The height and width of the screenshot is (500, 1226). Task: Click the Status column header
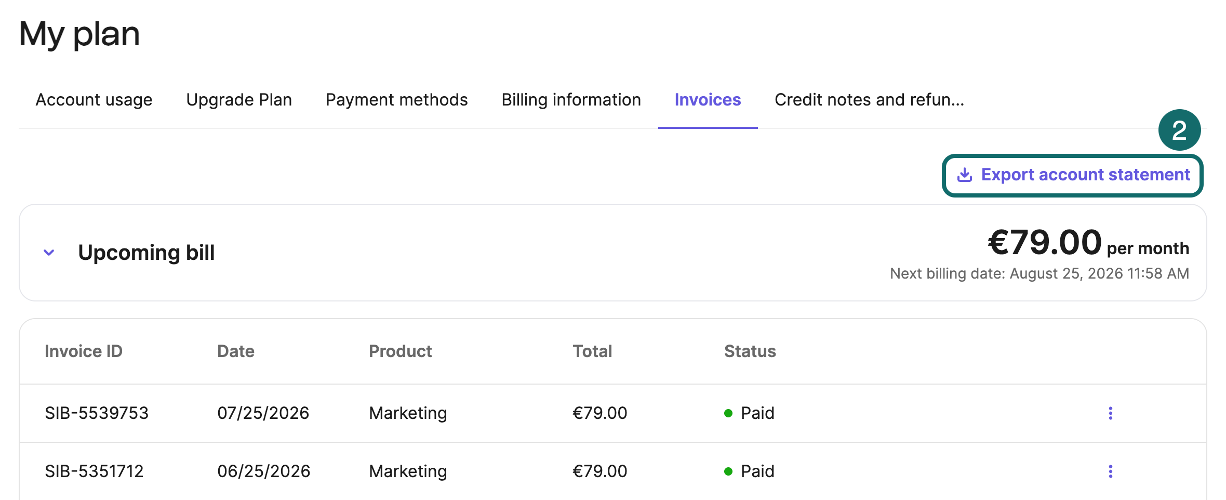click(x=750, y=351)
